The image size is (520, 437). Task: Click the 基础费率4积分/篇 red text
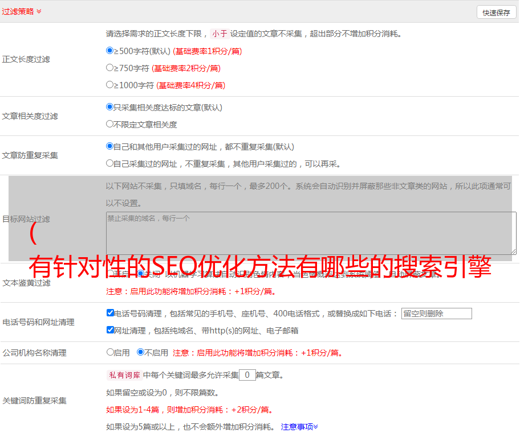(x=190, y=85)
